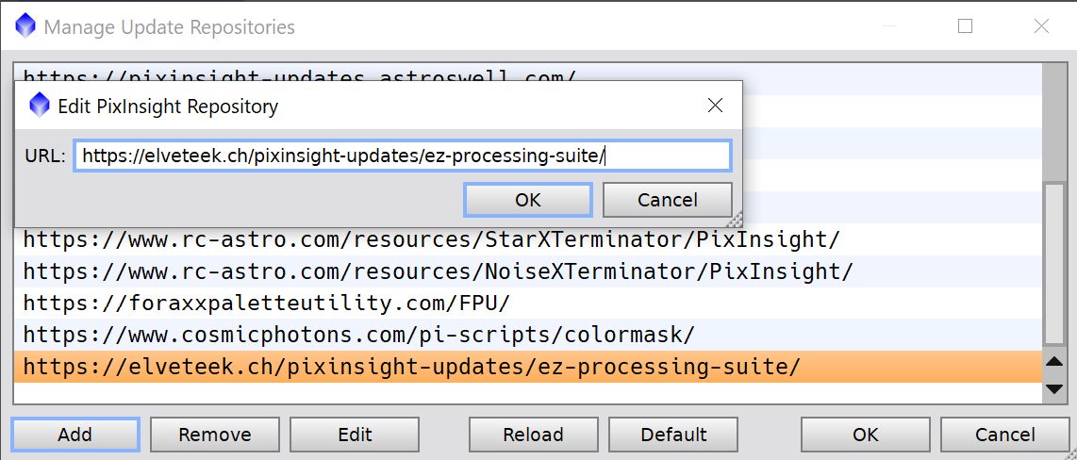
Task: Restore the Default repositories
Action: 673,435
